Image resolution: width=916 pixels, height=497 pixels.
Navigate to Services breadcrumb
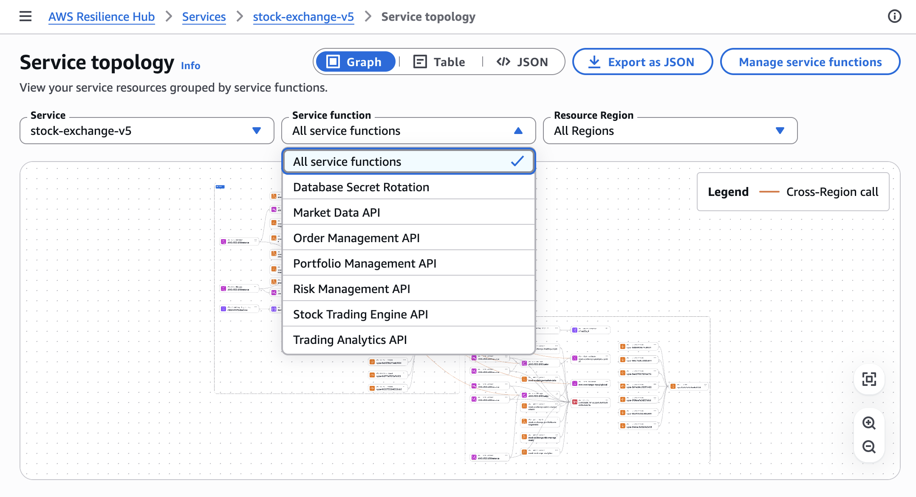[204, 17]
